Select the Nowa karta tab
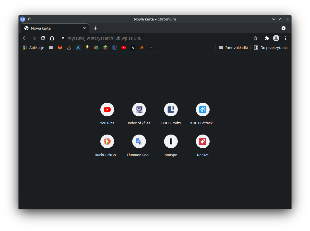 [x=51, y=28]
